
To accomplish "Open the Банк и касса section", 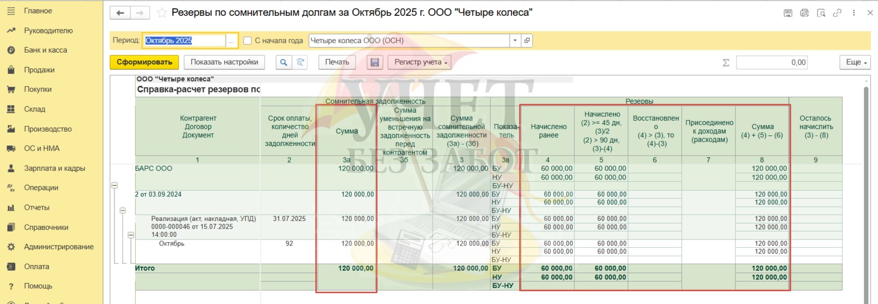I will 46,50.
